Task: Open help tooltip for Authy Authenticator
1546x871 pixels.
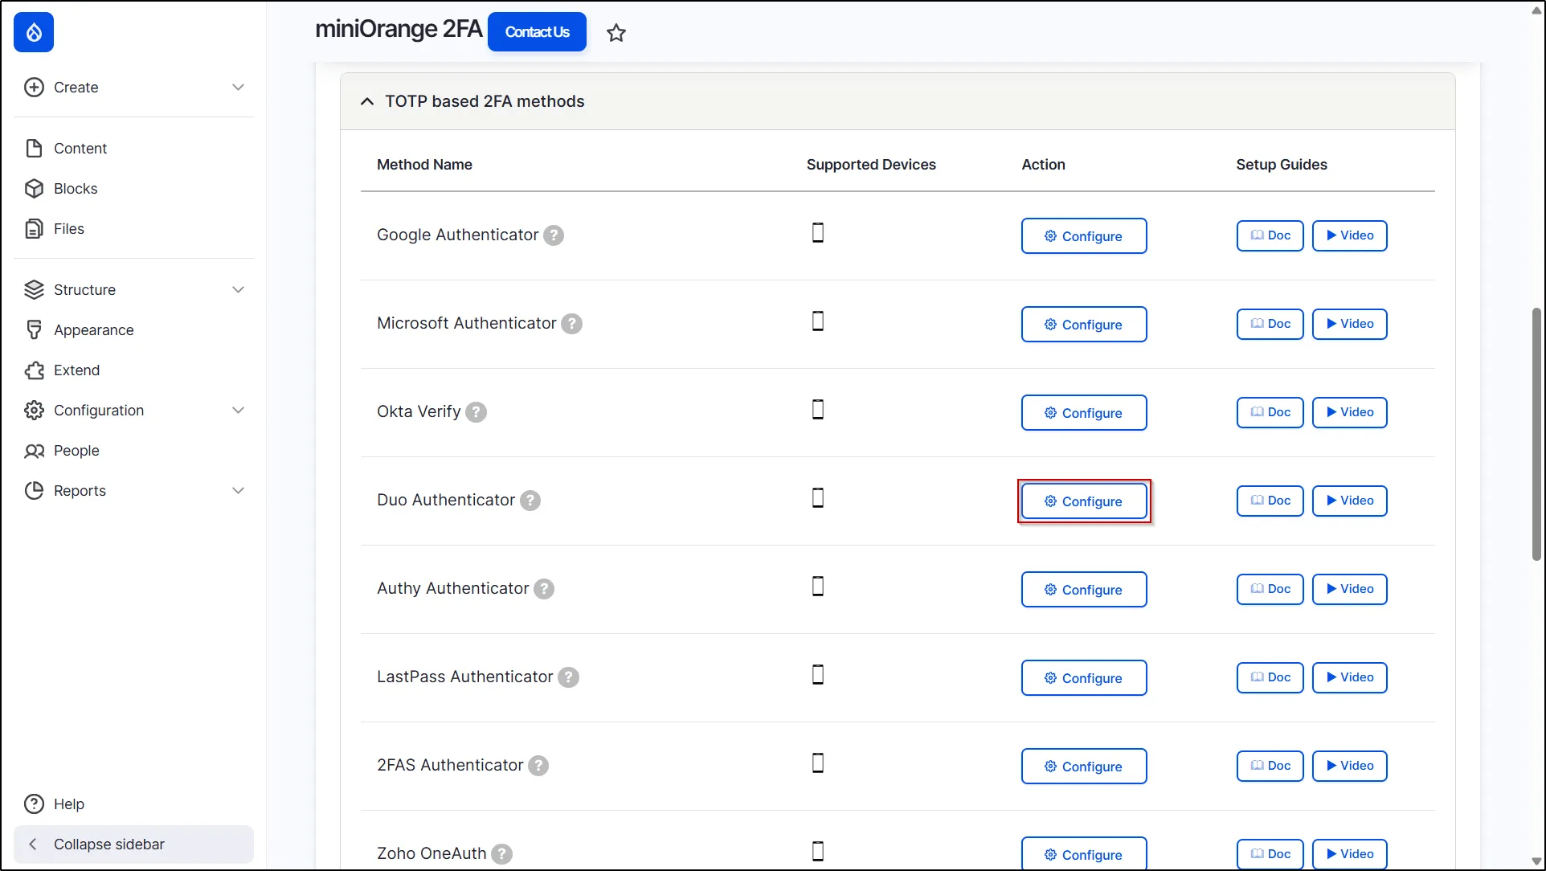Action: [544, 589]
